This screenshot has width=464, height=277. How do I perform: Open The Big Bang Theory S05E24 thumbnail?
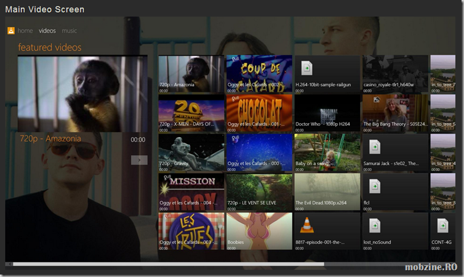(x=394, y=113)
